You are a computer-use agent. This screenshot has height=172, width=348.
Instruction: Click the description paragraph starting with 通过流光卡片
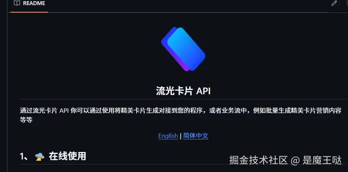[181, 115]
